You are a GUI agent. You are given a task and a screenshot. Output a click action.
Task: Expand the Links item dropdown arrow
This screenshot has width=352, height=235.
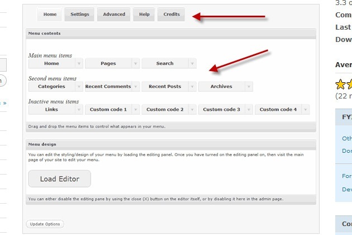79,110
